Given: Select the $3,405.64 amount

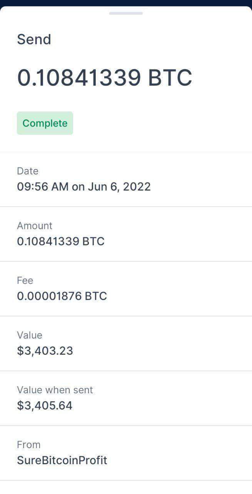Looking at the screenshot, I should pyautogui.click(x=45, y=406).
